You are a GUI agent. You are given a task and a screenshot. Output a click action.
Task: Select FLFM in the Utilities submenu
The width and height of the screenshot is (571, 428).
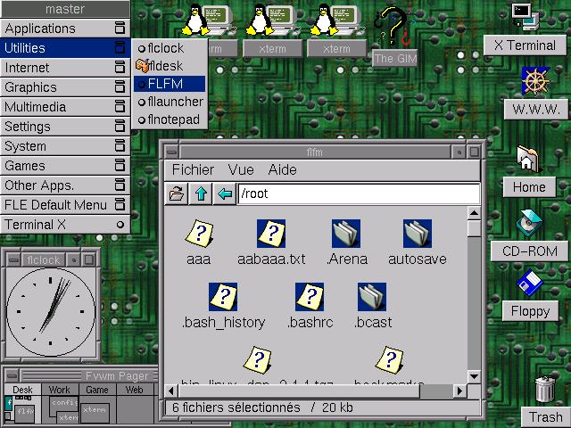(170, 84)
